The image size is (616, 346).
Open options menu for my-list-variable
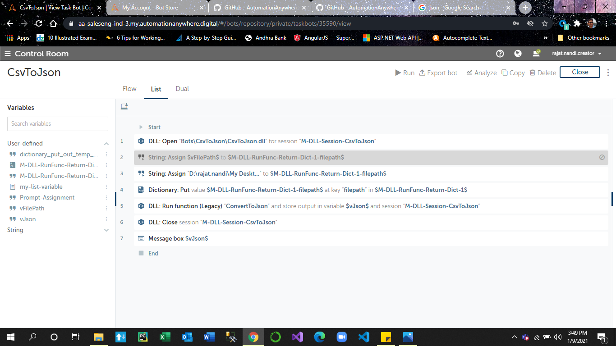click(x=106, y=187)
